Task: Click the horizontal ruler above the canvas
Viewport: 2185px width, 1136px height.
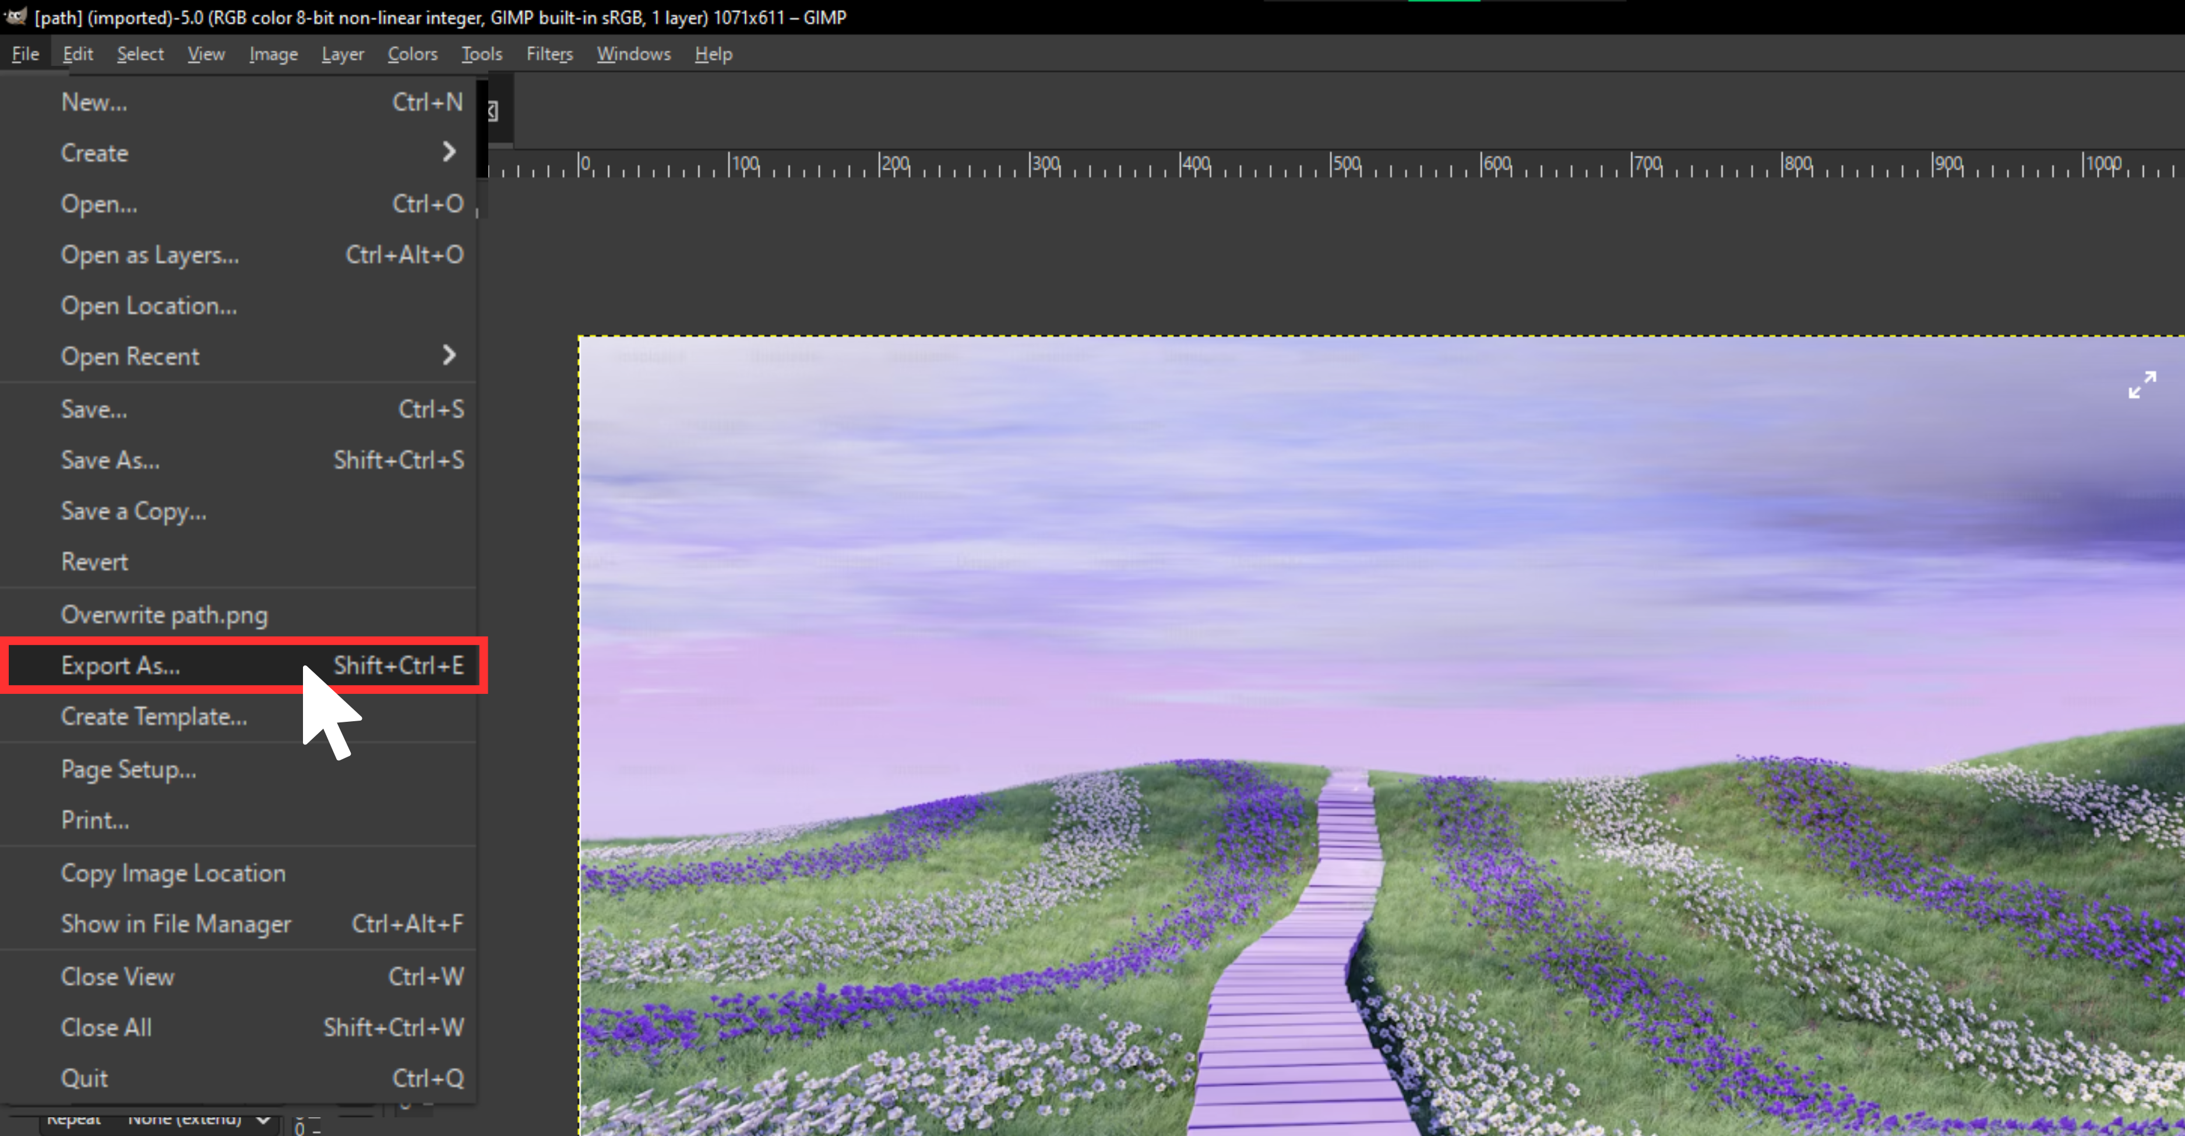Action: (x=1336, y=164)
